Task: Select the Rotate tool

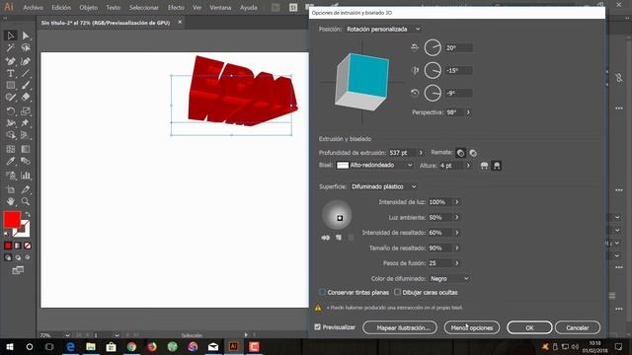Action: point(11,110)
